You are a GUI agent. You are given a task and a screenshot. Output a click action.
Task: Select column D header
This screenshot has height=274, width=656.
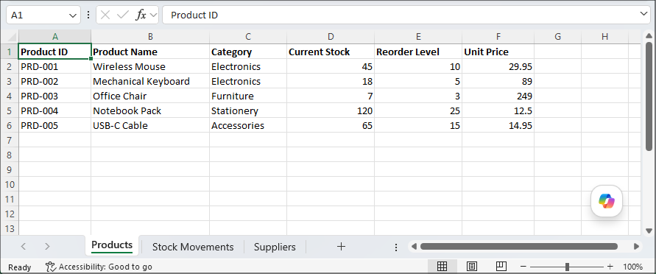coord(331,37)
